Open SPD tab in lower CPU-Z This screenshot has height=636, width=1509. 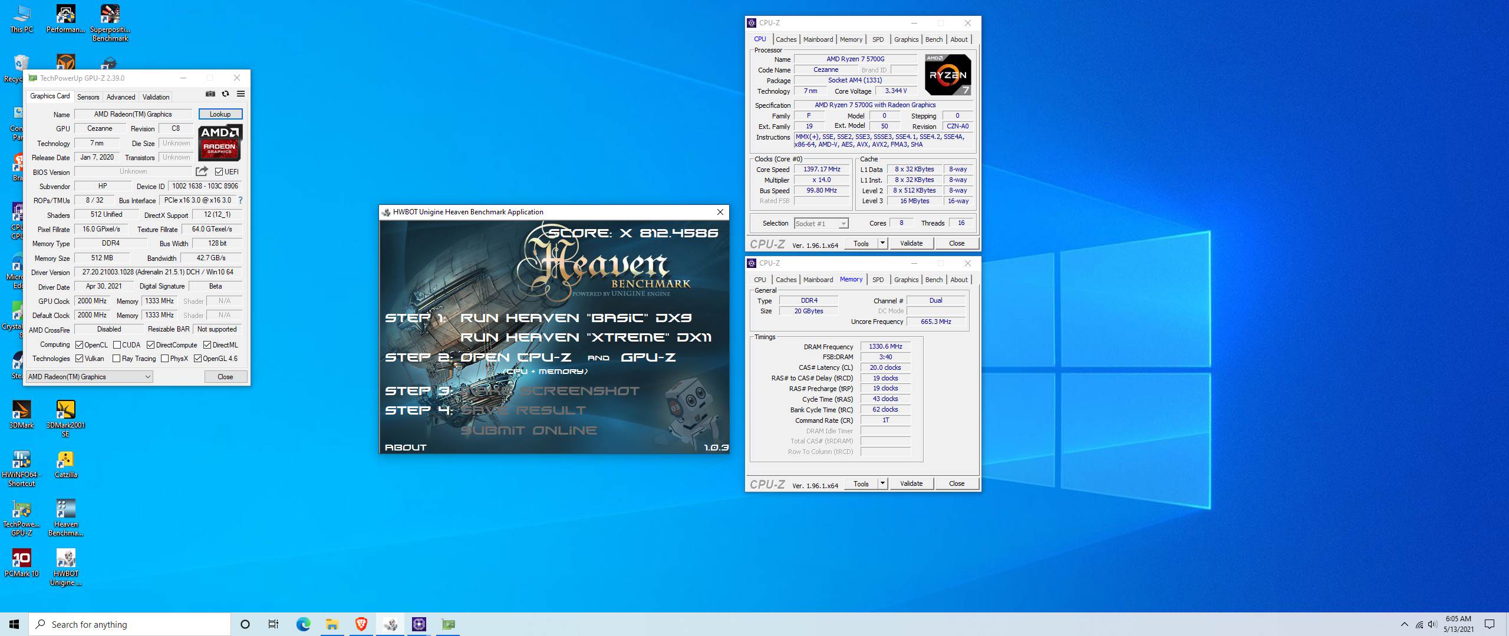878,280
